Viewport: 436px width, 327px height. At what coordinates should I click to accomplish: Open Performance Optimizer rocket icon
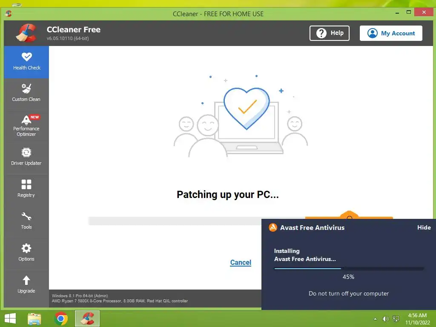(26, 120)
